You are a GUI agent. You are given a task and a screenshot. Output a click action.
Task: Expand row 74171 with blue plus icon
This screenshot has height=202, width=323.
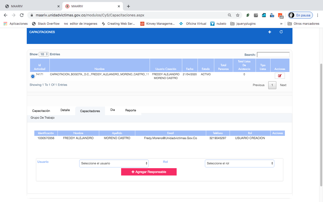(33, 76)
